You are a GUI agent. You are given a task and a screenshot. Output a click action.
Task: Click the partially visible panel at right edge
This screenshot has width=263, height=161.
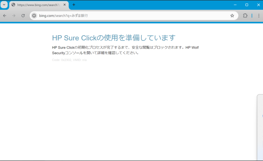coord(260,127)
